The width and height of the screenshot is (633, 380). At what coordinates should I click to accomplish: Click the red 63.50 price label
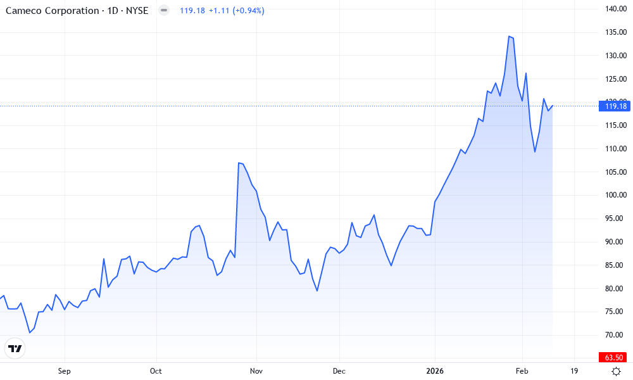[x=611, y=357]
